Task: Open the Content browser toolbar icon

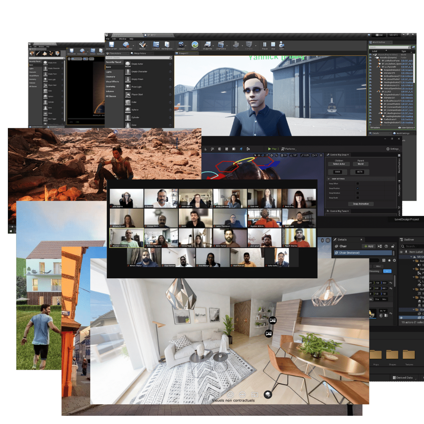Action: pyautogui.click(x=156, y=46)
